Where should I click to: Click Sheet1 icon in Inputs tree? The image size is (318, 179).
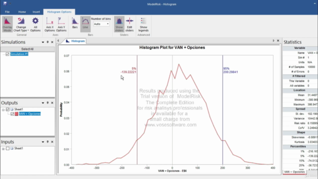12,148
